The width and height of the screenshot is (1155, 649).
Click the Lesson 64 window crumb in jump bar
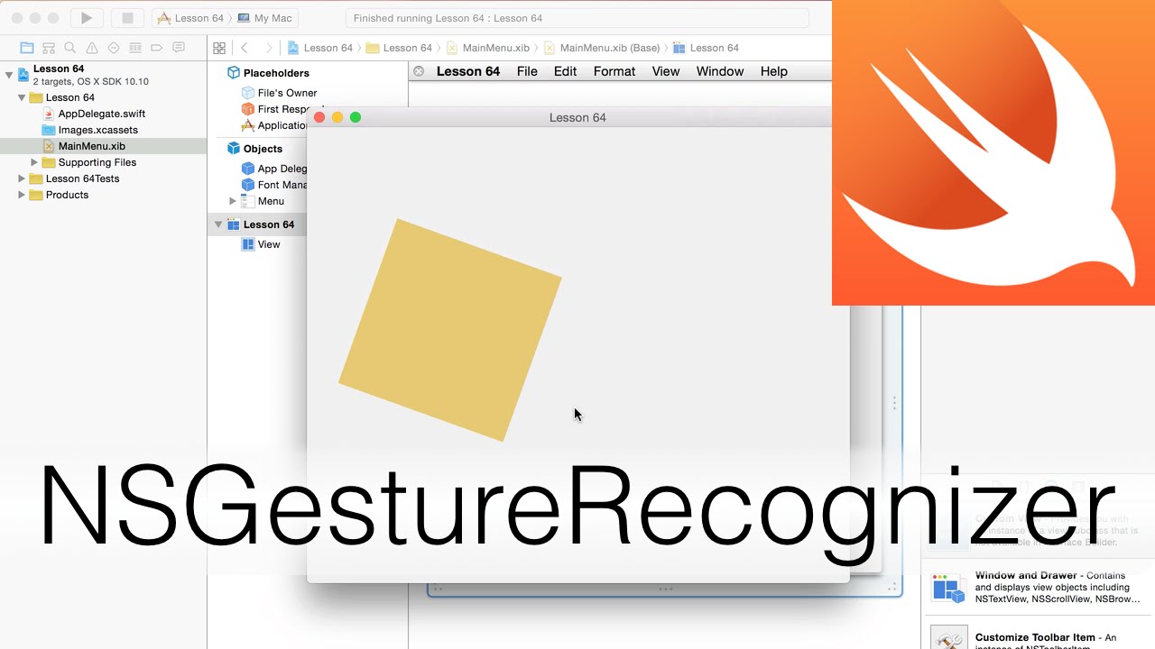[707, 48]
